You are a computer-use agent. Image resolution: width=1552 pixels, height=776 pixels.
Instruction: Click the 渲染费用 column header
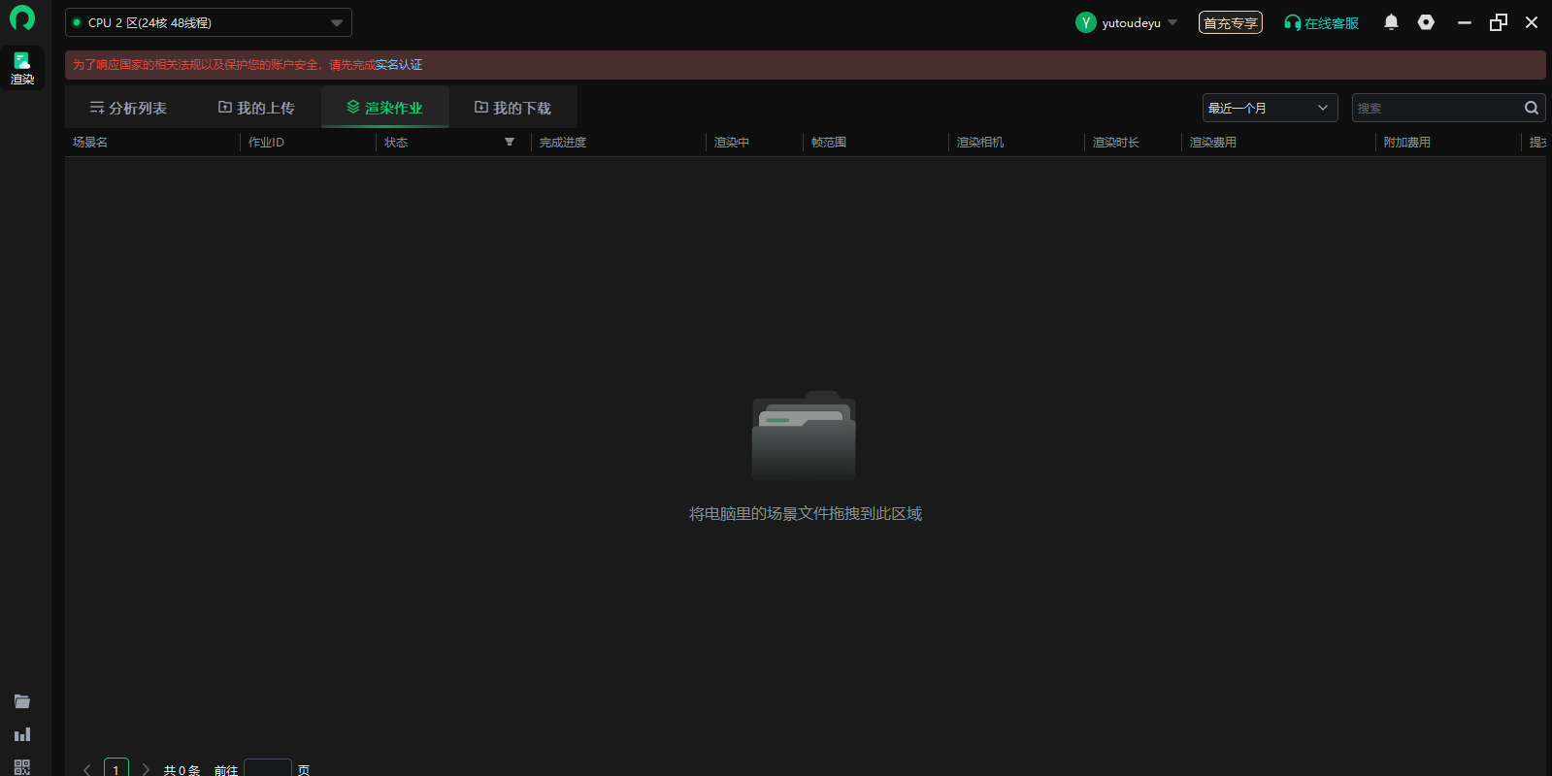(x=1213, y=142)
